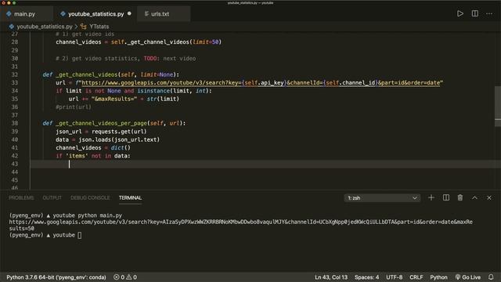Switch to the OUTPUT panel tab

52,197
